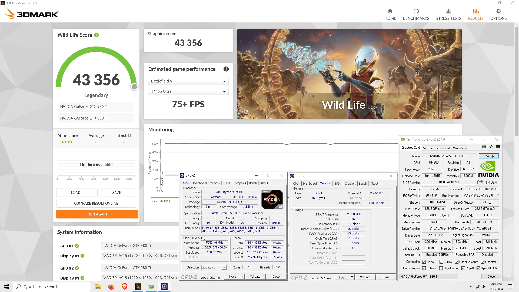
Task: Toggle the Ray Tracing checkbox
Action: pyautogui.click(x=441, y=268)
